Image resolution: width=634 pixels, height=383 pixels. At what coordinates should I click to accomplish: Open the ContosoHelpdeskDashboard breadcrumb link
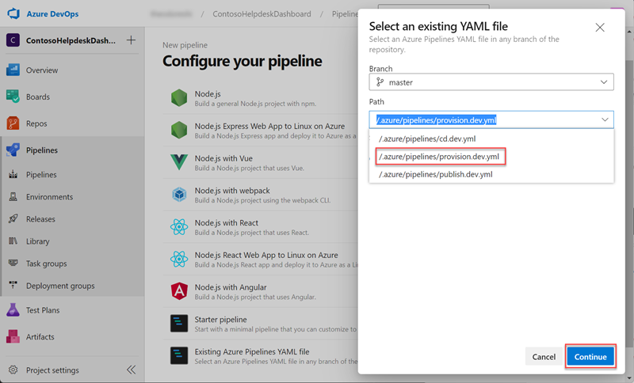pos(262,13)
